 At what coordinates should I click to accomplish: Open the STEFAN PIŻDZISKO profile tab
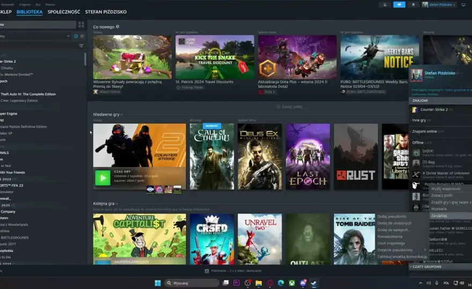coord(106,12)
